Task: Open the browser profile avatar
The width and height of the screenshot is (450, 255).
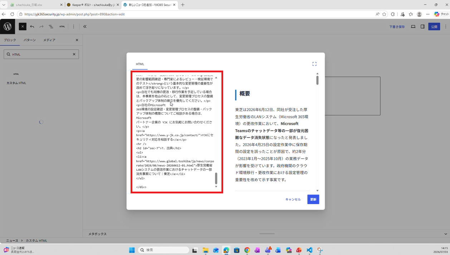Action: pos(419,14)
